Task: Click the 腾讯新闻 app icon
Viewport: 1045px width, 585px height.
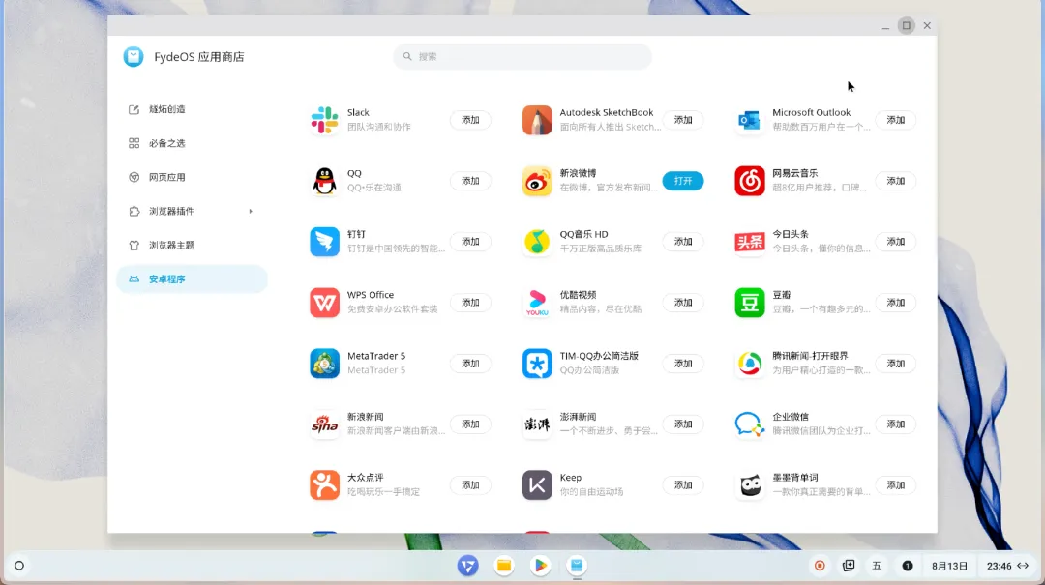Action: tap(750, 364)
